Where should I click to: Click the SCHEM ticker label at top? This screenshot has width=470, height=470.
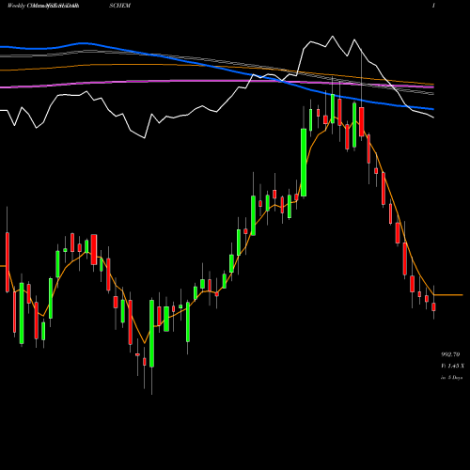coord(120,6)
